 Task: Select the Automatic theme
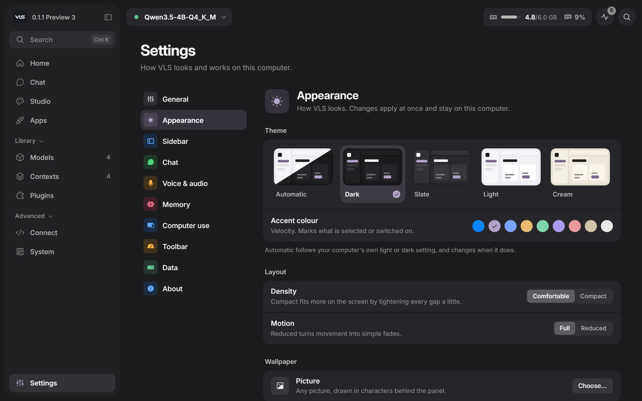pyautogui.click(x=303, y=174)
